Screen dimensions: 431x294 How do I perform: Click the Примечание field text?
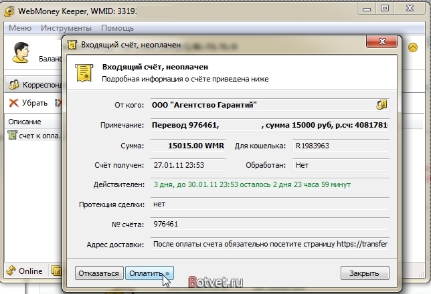[x=270, y=125]
